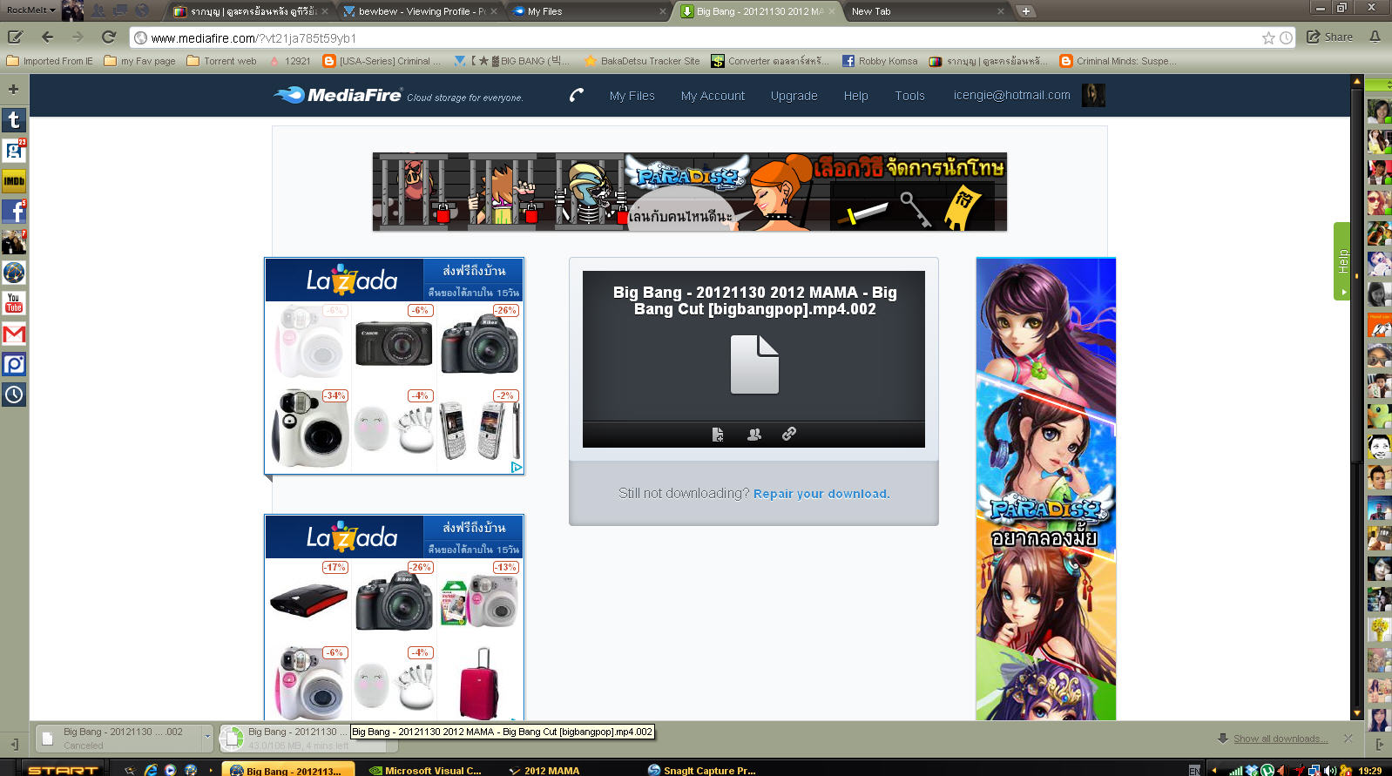Open the IMDb app in left sidebar
This screenshot has width=1392, height=776.
(14, 180)
